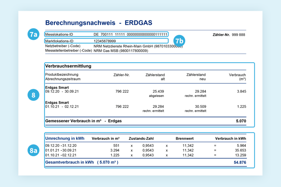Select "Gemessener Verbrauch in m³ - Erdgas" line
This screenshot has width=281, height=187.
coord(83,121)
